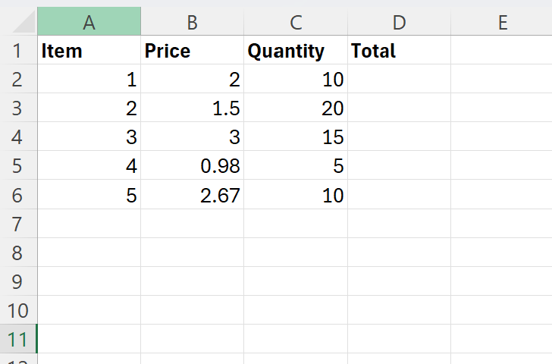Image resolution: width=552 pixels, height=364 pixels.
Task: Click the column C header
Action: [296, 22]
